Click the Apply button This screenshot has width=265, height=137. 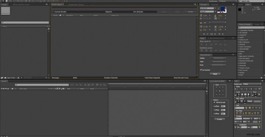click(x=215, y=74)
